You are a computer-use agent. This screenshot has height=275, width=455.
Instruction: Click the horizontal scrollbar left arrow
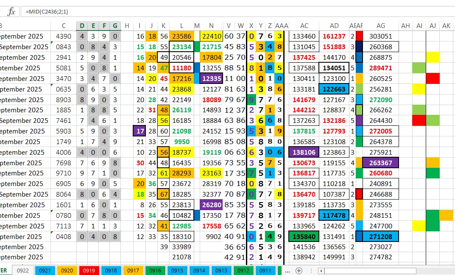(321, 270)
